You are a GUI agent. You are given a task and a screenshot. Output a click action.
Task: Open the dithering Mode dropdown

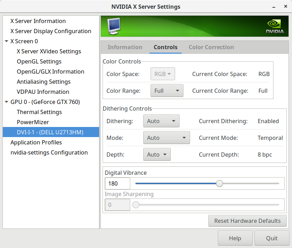(x=167, y=138)
